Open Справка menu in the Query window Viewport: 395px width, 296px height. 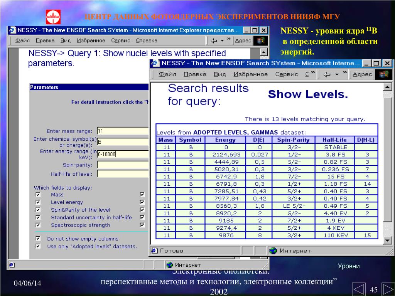point(147,40)
